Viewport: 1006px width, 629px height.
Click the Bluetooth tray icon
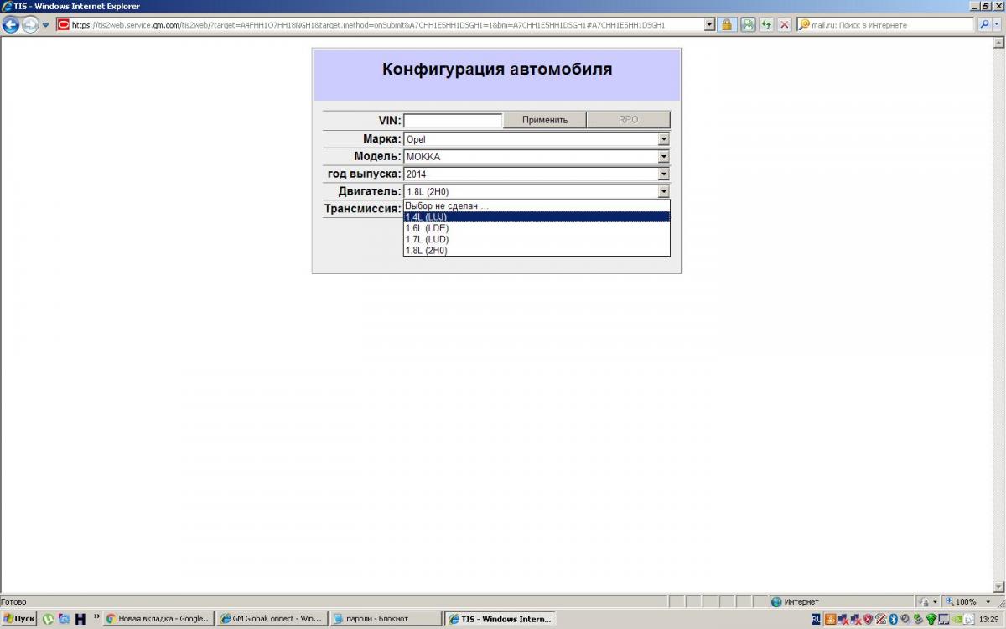[893, 619]
